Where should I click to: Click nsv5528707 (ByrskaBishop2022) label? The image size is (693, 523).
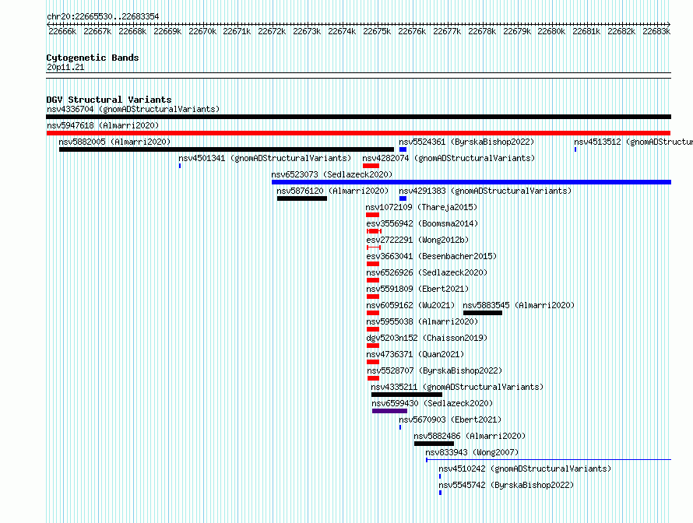[434, 370]
